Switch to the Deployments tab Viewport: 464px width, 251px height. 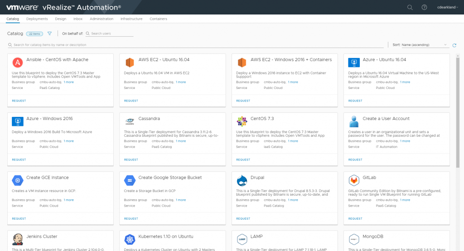tap(37, 19)
